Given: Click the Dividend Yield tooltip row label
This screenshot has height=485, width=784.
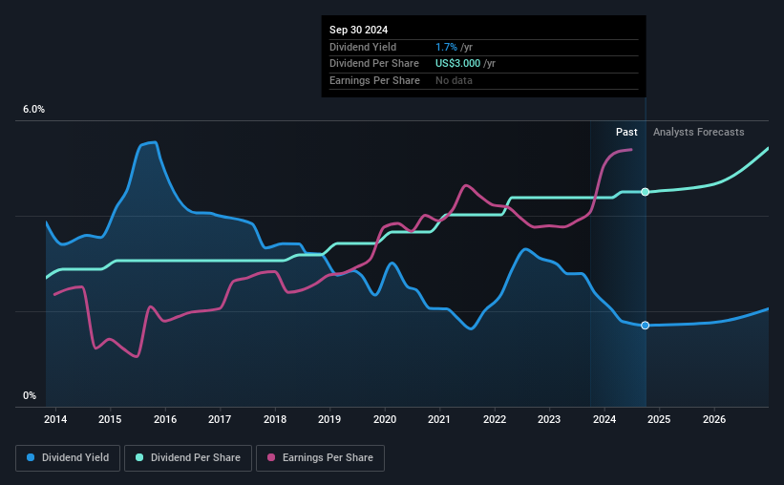Looking at the screenshot, I should point(363,47).
